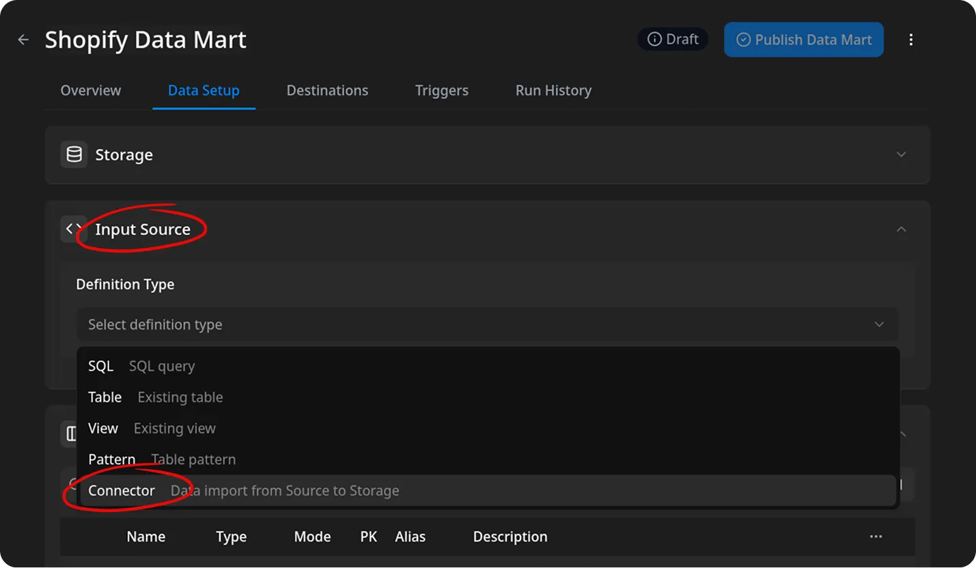The height and width of the screenshot is (568, 976).
Task: Open the Destinations tab
Action: tap(327, 90)
